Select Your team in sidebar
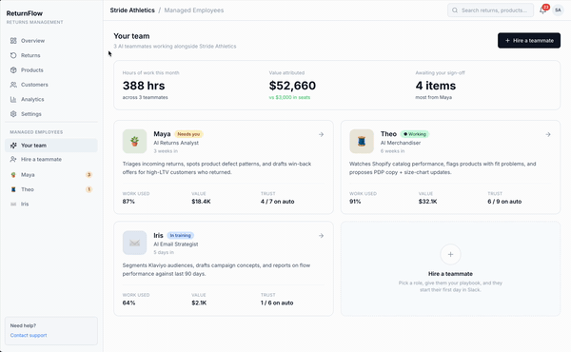The height and width of the screenshot is (352, 571). [51, 146]
